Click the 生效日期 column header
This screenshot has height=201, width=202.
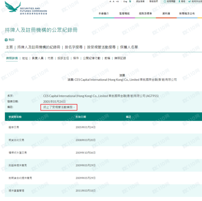pos(81,117)
